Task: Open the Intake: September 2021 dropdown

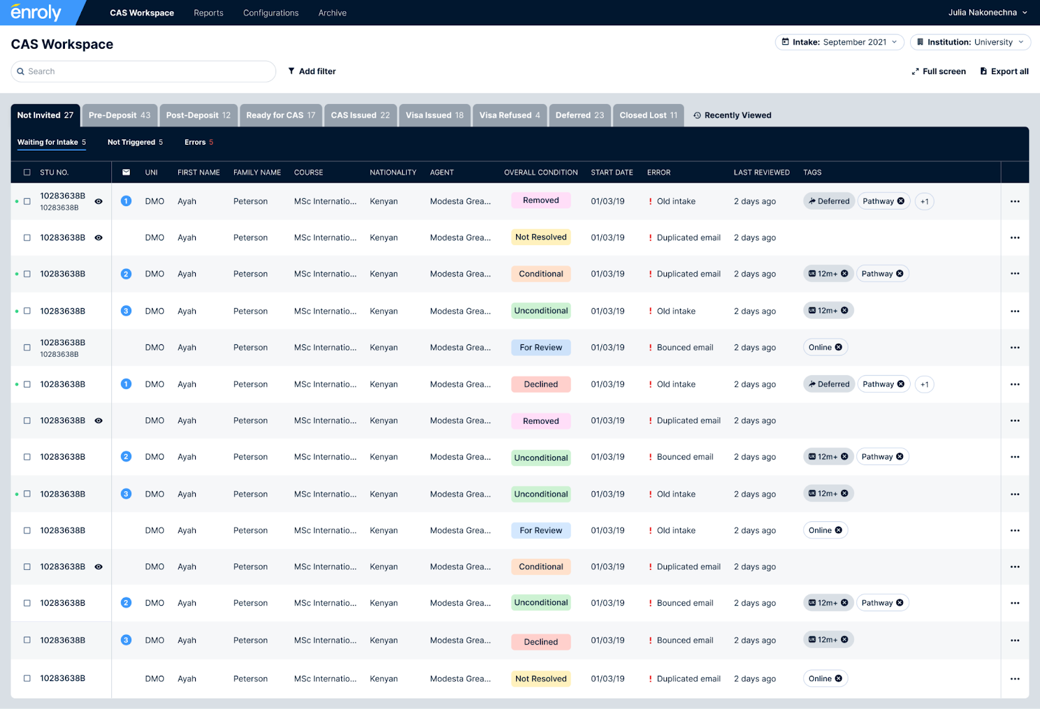Action: [x=839, y=42]
